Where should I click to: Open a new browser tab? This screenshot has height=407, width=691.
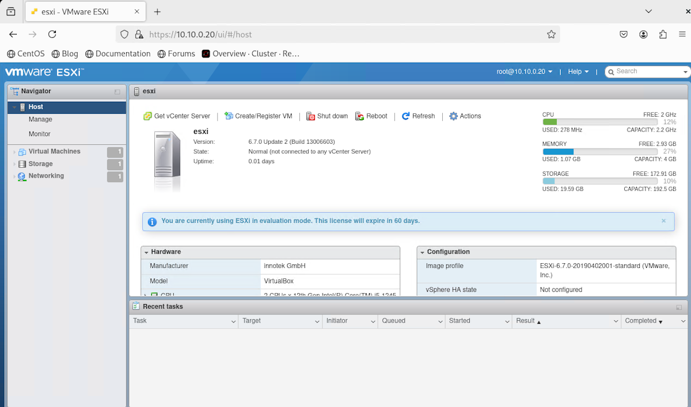[x=157, y=11]
